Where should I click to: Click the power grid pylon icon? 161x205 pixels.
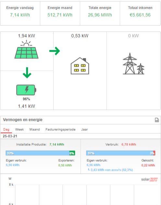[x=133, y=64]
